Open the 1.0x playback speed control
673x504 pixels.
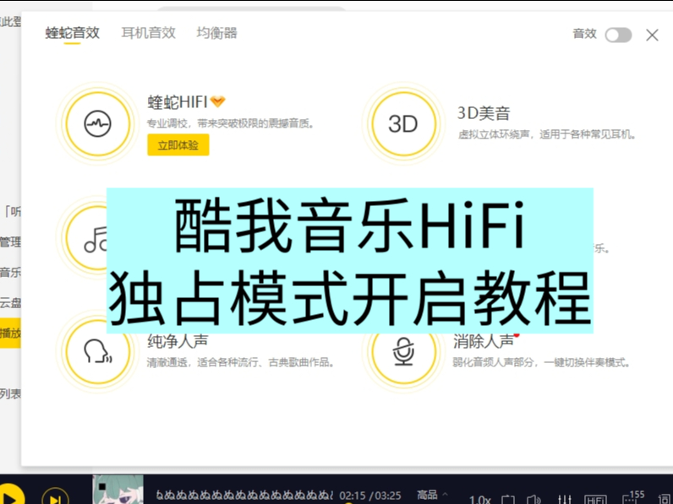480,499
